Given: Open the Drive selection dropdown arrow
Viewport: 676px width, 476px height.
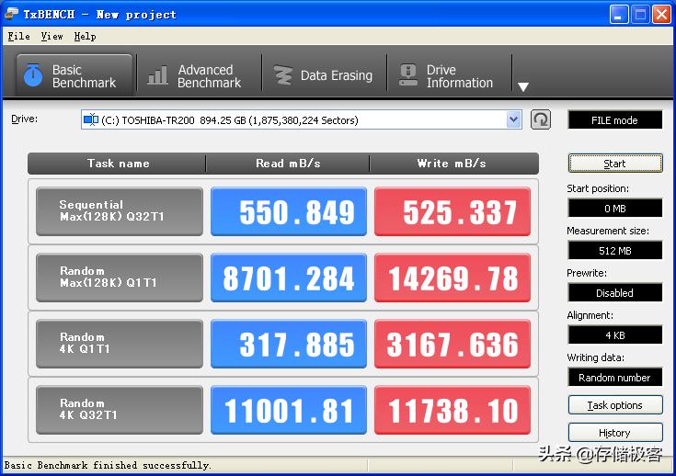Looking at the screenshot, I should (513, 119).
